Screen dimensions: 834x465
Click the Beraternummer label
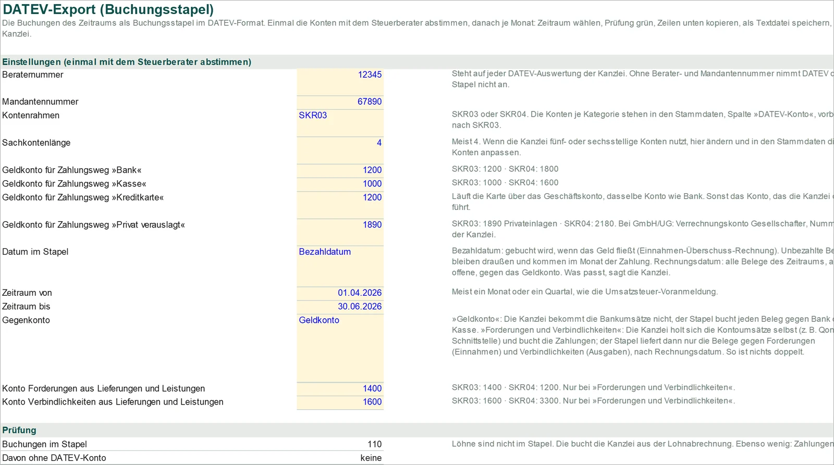coord(33,75)
